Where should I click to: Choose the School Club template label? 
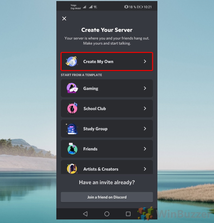[95, 109]
